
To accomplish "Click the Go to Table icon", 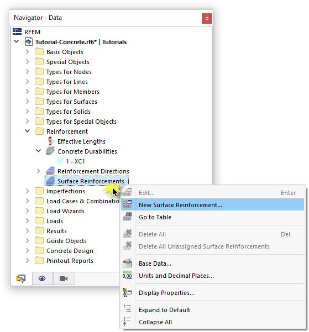I will tap(127, 217).
